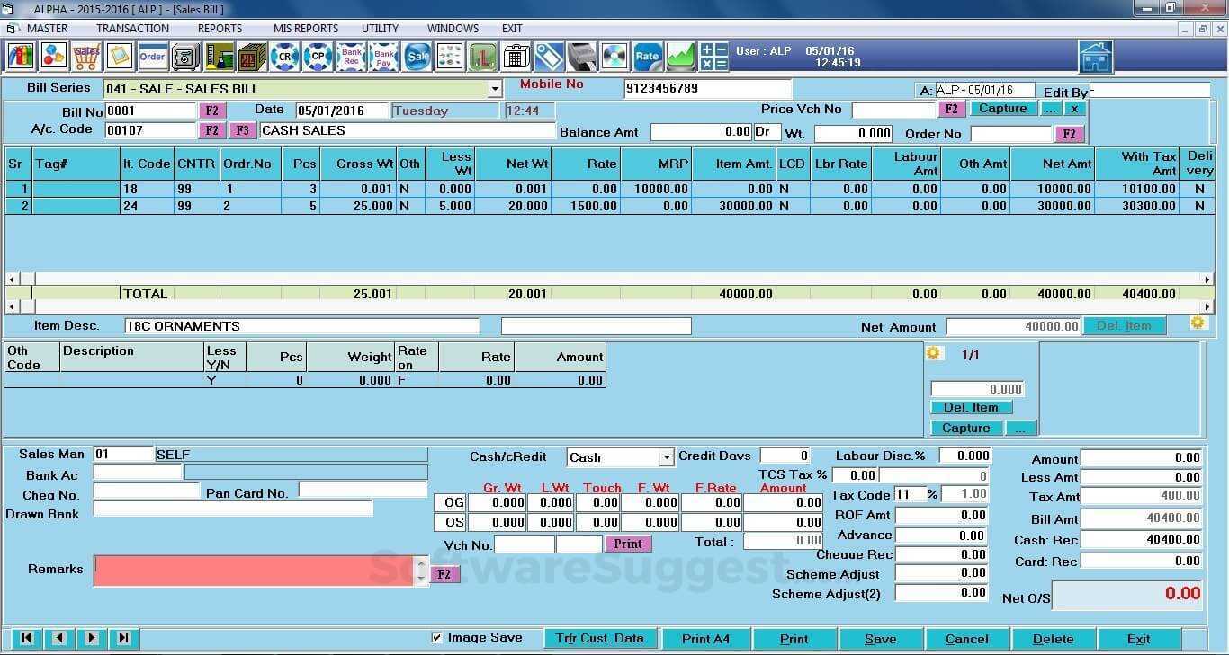Open the Bank Rec icon

(x=351, y=56)
